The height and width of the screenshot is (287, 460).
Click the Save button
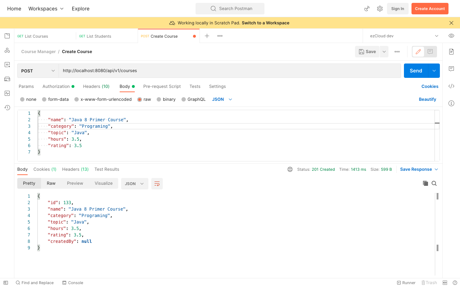367,52
